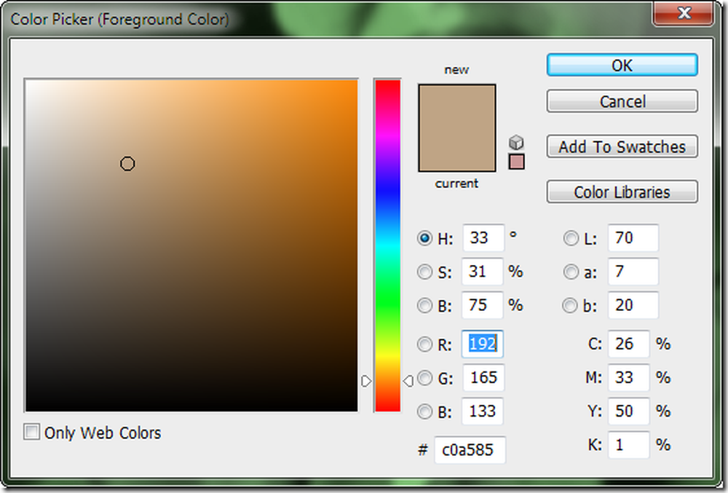Image resolution: width=728 pixels, height=493 pixels.
Task: Click the vertical hue spectrum bar
Action: [x=388, y=245]
